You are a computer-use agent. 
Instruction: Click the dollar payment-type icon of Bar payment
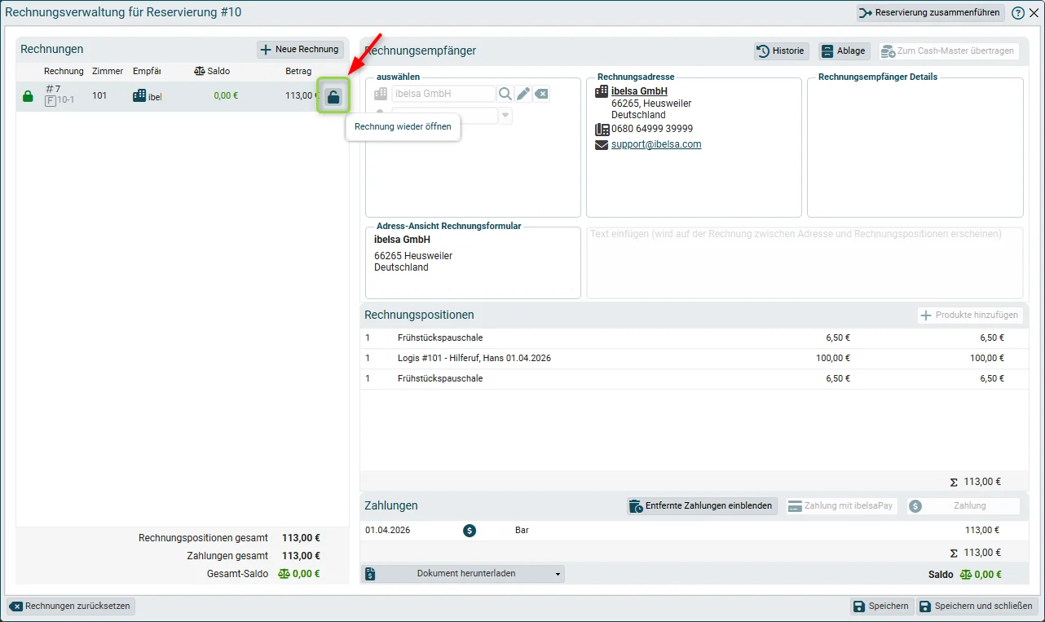click(470, 531)
